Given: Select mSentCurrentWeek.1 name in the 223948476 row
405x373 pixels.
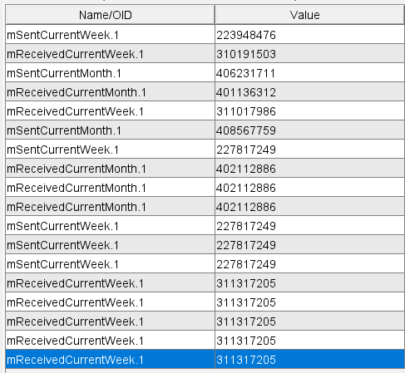Looking at the screenshot, I should tap(110, 35).
